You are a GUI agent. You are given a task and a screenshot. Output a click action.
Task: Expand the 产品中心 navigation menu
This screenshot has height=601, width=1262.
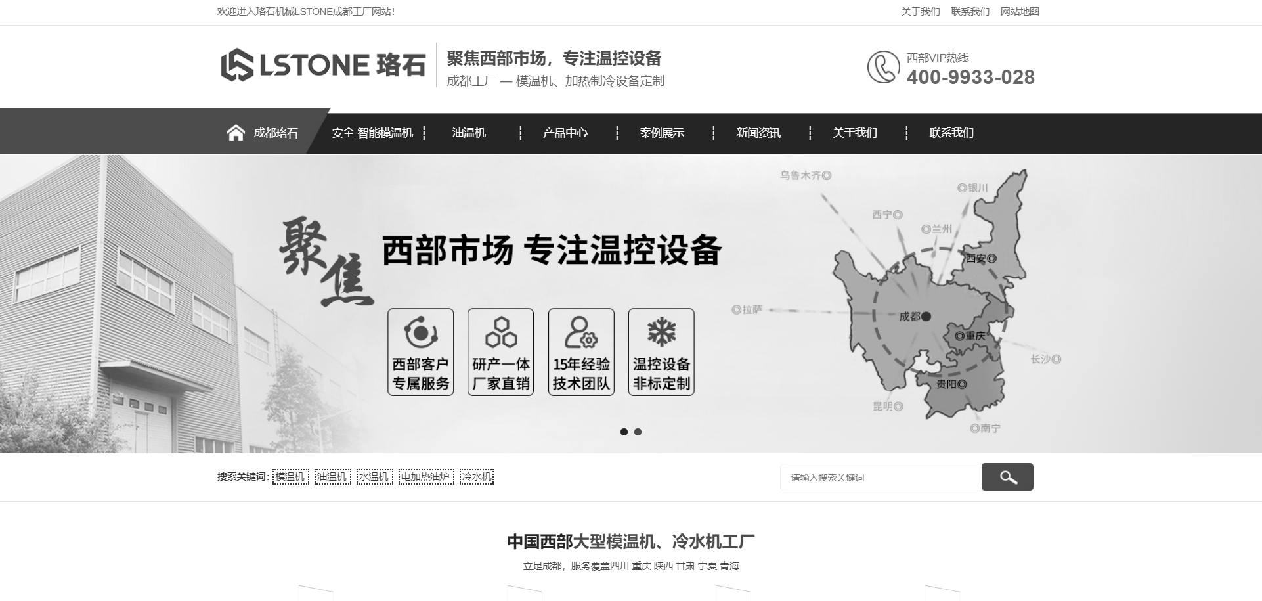tap(565, 133)
